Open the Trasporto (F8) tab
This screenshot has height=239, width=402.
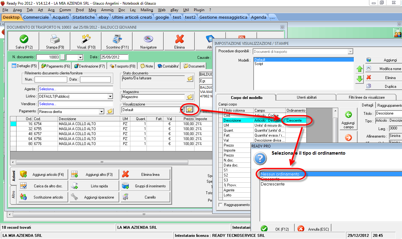tap(122, 66)
